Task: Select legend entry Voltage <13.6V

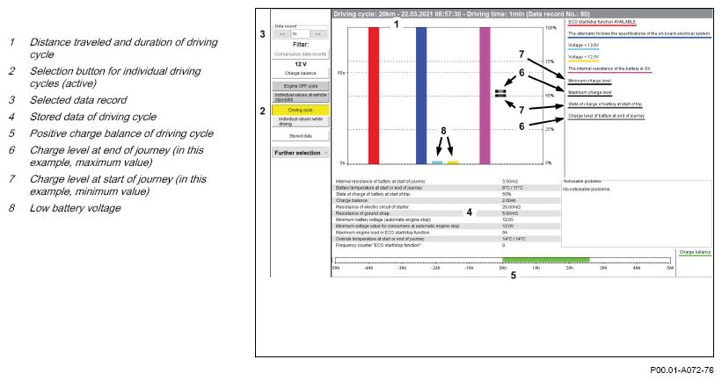Action: 583,46
